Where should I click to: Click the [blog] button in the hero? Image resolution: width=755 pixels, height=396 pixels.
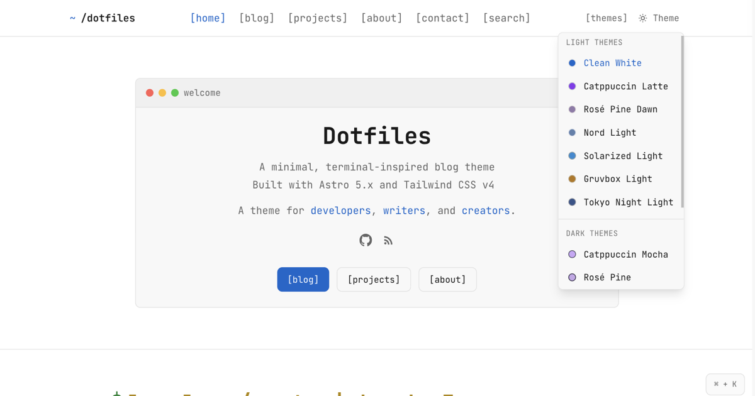tap(303, 279)
